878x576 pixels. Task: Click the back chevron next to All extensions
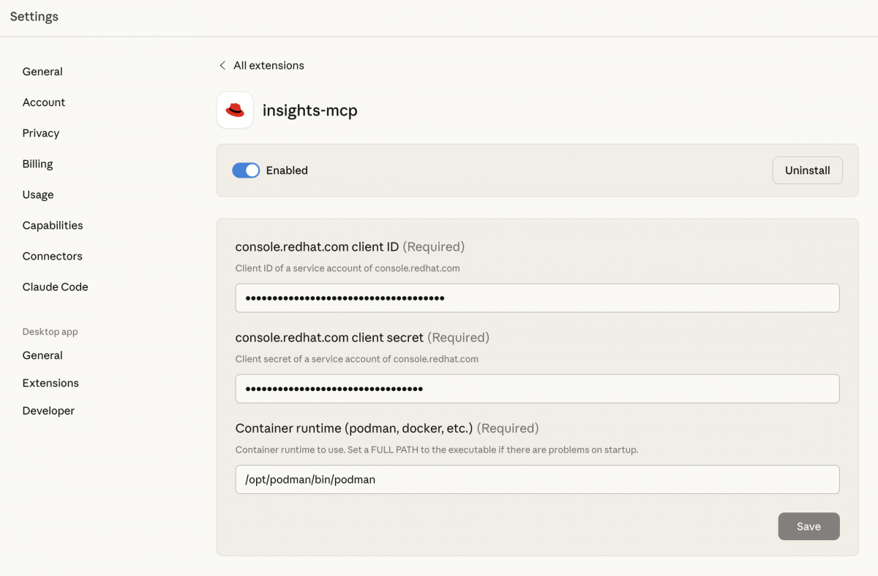tap(222, 65)
